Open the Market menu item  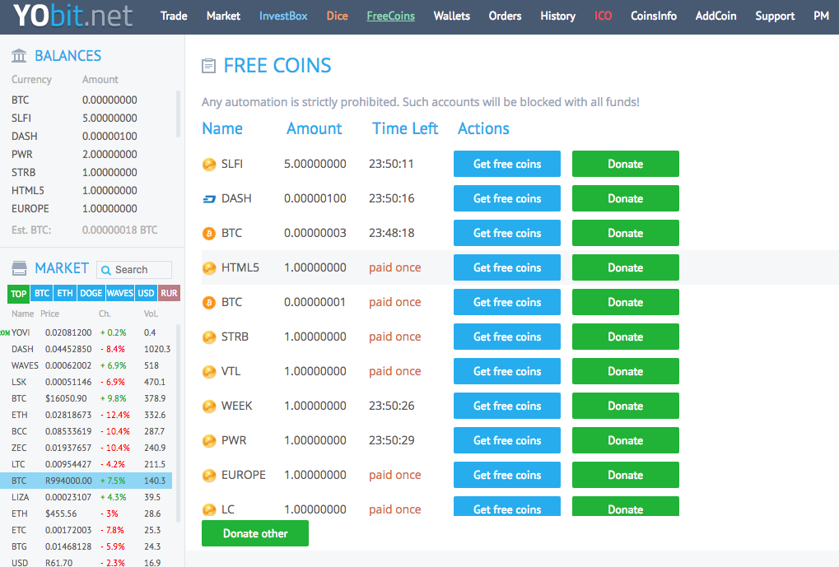point(223,16)
